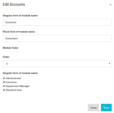Image resolution: width=114 pixels, height=113 pixels.
Task: Dismiss the Edit Accounts dialog via X icon
Action: 110,5
